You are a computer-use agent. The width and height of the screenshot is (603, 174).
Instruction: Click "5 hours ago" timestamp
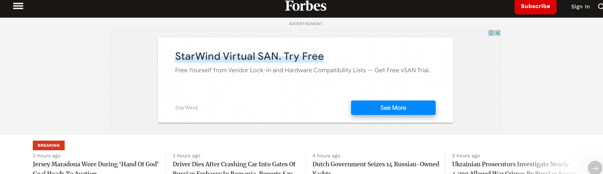[x=466, y=156]
